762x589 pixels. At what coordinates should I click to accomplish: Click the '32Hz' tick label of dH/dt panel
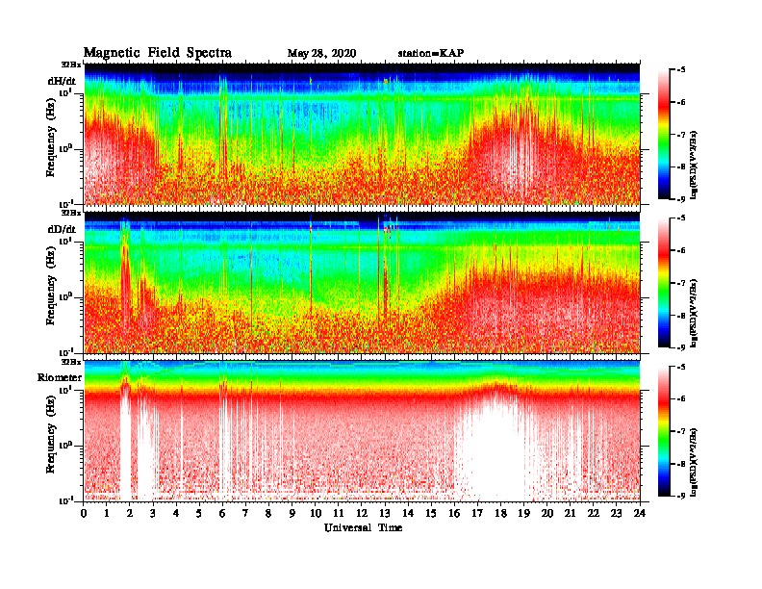pos(71,64)
